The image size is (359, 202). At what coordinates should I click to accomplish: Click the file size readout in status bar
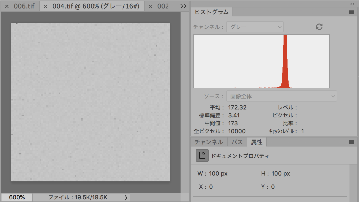pyautogui.click(x=78, y=198)
